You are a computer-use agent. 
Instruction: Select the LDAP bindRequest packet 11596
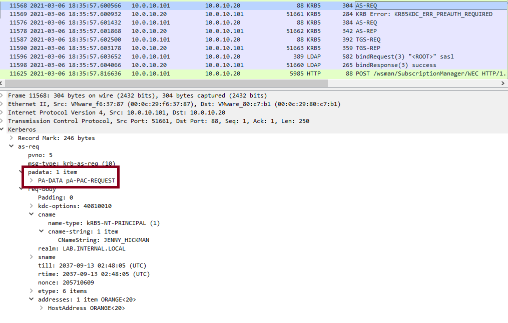250,56
